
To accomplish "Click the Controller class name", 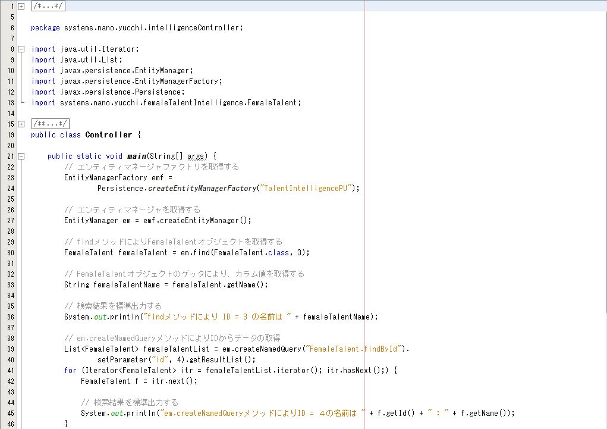I will (x=108, y=135).
